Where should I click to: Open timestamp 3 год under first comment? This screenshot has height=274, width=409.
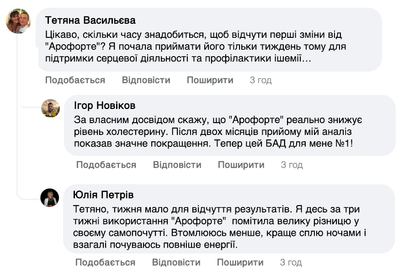pos(260,80)
